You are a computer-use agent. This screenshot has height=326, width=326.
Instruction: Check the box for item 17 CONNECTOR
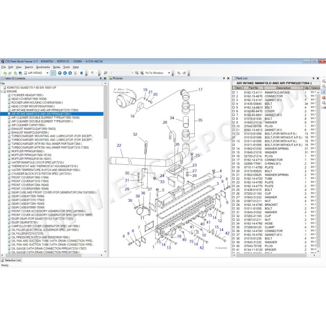click(233, 160)
